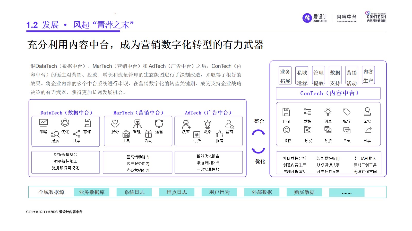Click the 推荐 thumbs-up icon
This screenshot has width=412, height=231.
(219, 134)
